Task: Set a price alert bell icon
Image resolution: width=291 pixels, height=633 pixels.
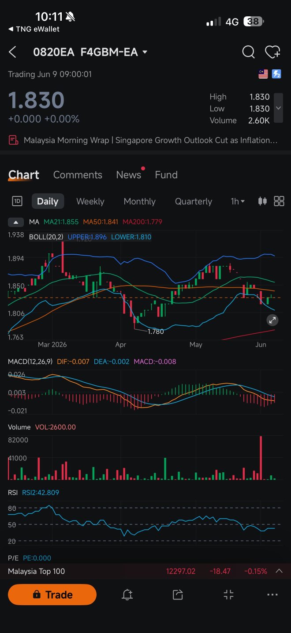Action: coord(127,595)
